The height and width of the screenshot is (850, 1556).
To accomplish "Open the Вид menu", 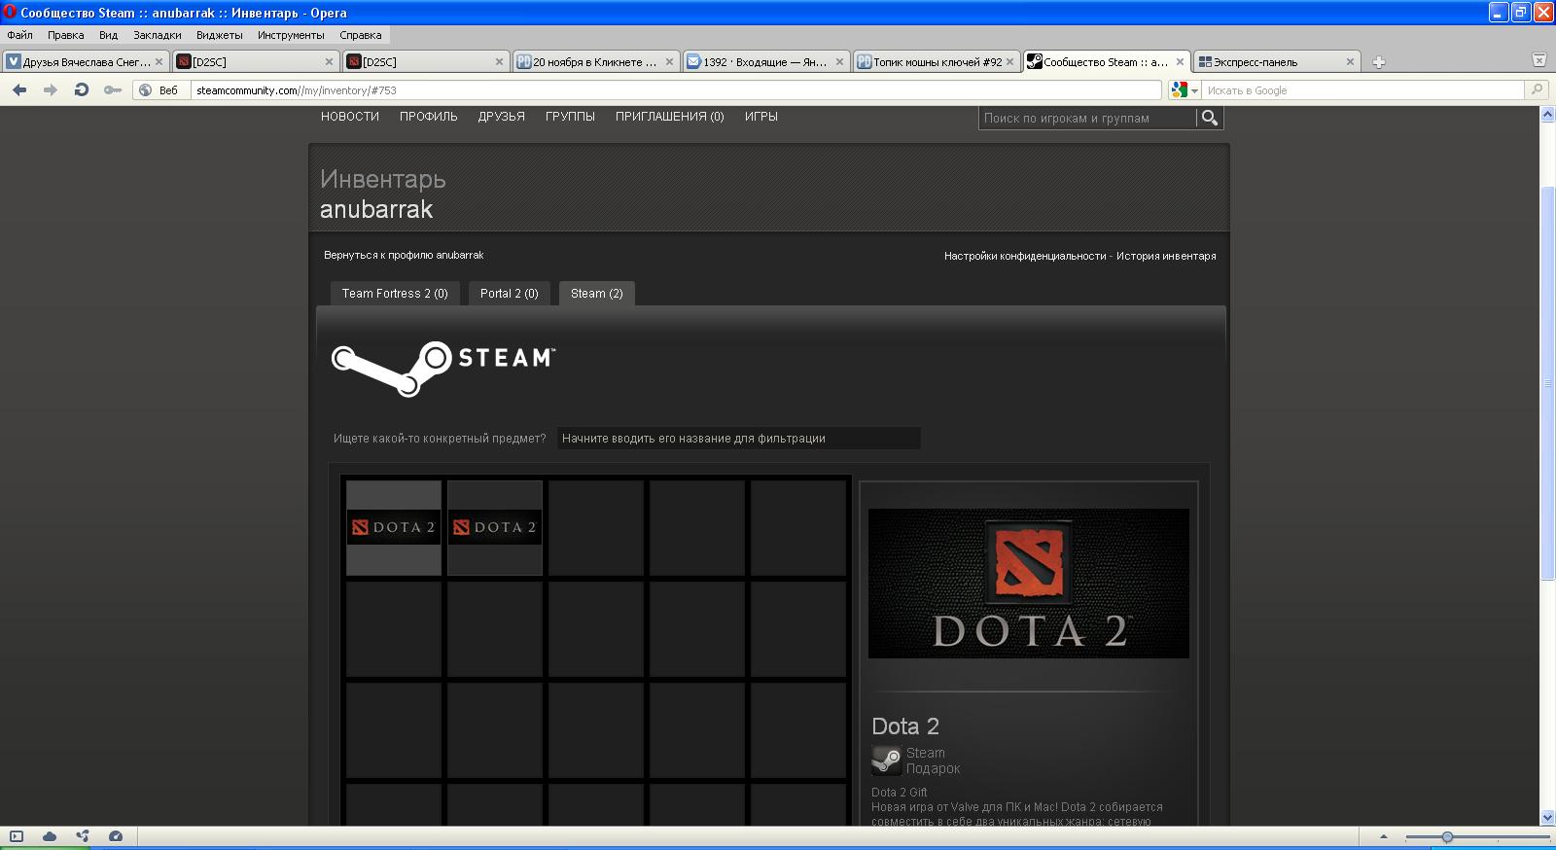I will [x=108, y=35].
